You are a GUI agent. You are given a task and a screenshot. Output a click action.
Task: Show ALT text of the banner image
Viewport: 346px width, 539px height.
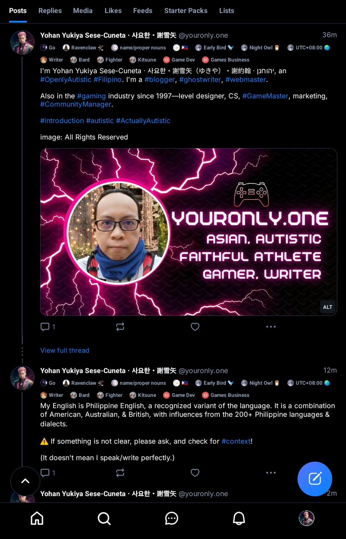(x=327, y=307)
